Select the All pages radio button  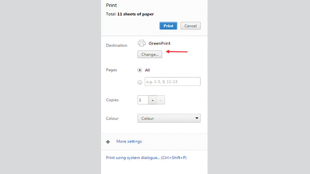[x=140, y=70]
